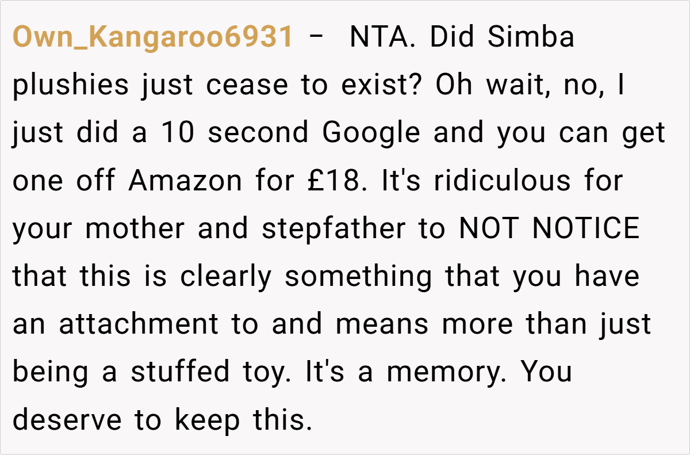690x455 pixels.
Task: Click the word "clearly" in the comment
Action: click(x=225, y=277)
